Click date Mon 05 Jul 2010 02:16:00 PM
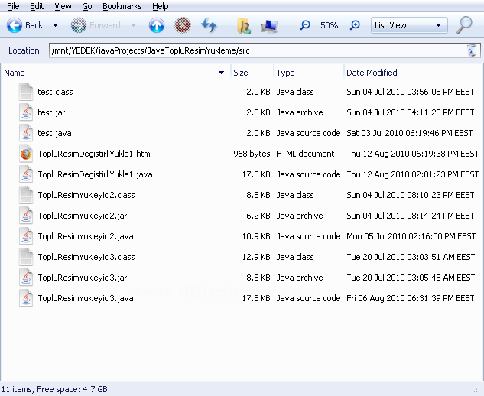484x396 pixels. point(411,237)
